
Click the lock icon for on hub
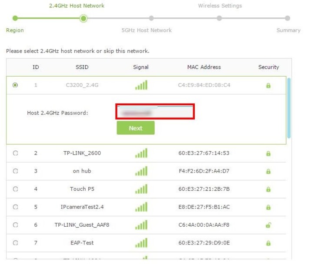pyautogui.click(x=268, y=171)
